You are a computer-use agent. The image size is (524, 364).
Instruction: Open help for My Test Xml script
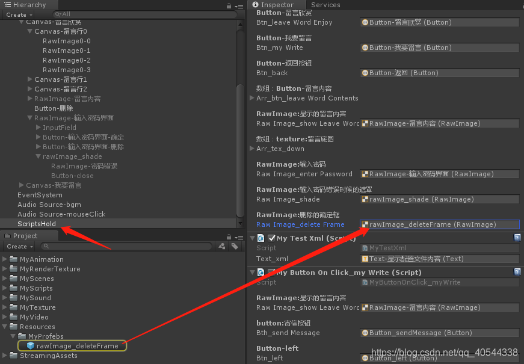517,238
